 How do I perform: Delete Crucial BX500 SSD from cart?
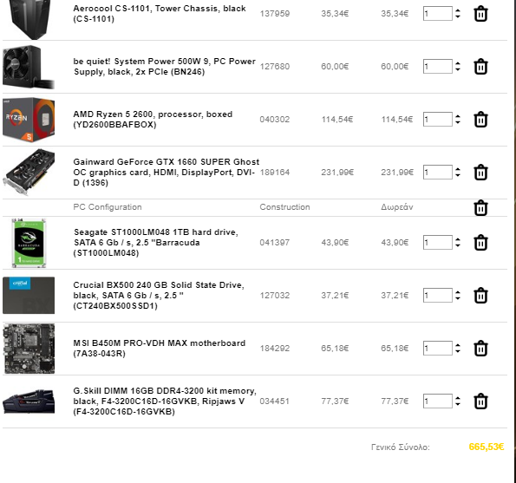(480, 296)
